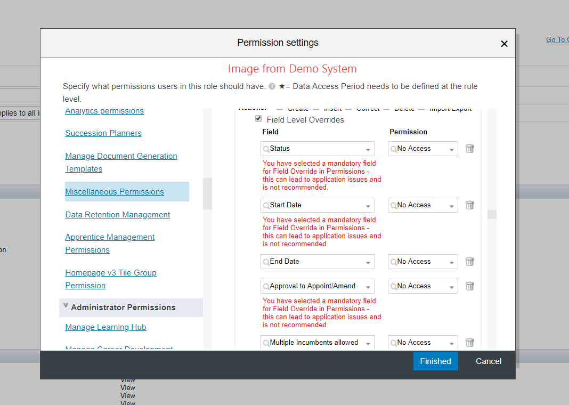This screenshot has width=569, height=405.
Task: Click the left category list scrollbar thumb
Action: point(207,193)
